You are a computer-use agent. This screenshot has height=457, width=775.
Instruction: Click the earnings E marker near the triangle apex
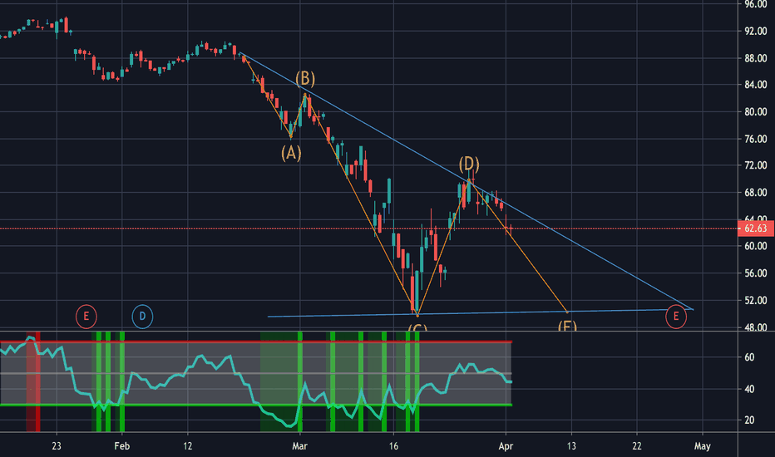tap(676, 317)
